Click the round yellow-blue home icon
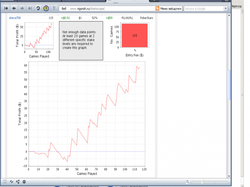The width and height of the screenshot is (250, 187). [46, 8]
